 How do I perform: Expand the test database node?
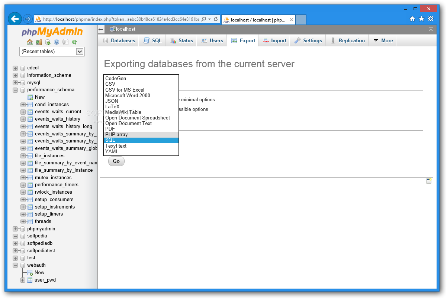click(x=15, y=258)
